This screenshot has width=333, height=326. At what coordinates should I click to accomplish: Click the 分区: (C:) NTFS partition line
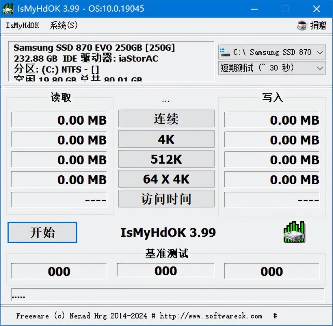(x=56, y=69)
